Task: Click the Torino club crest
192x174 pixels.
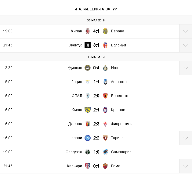Action: 105,138
